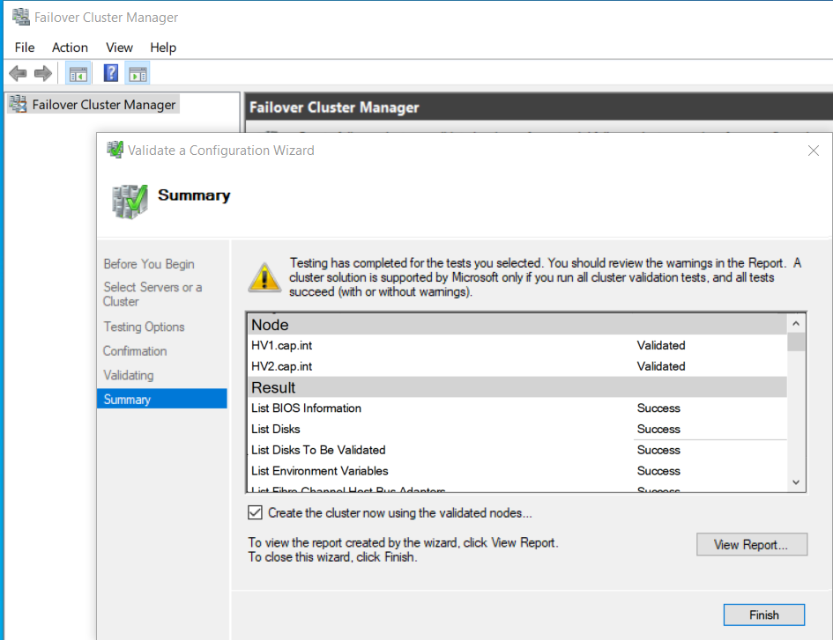Select Failover Cluster Manager tree node
The image size is (833, 640).
click(x=103, y=105)
